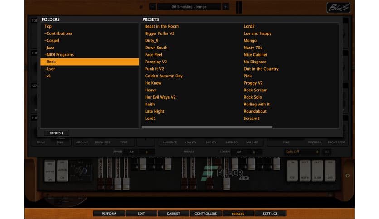Screen dimensions: 379x219
Task: Click the Refresh button
Action: (56, 133)
